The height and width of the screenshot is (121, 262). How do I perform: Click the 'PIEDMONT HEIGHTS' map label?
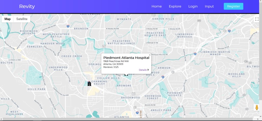pos(175,94)
